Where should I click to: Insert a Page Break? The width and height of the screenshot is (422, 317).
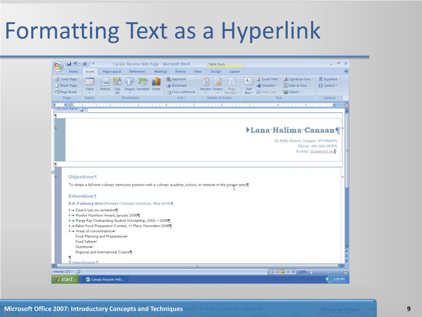66,92
